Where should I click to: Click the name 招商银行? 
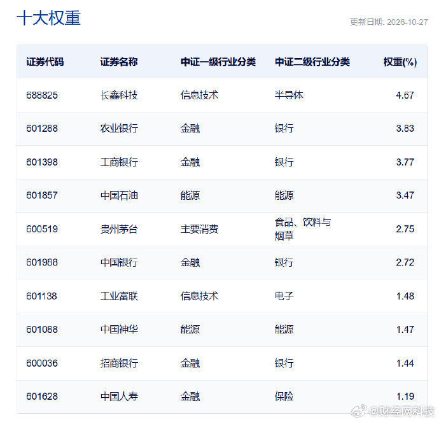coord(119,363)
